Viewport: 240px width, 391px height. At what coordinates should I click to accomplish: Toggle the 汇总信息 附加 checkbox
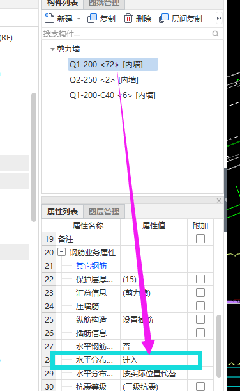pos(200,292)
